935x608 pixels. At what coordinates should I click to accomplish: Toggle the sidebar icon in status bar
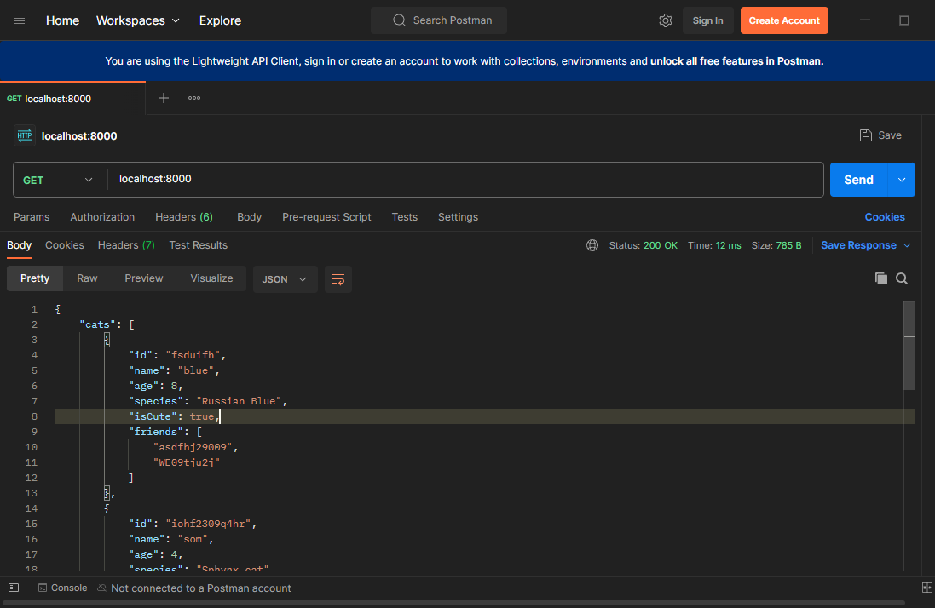(x=14, y=588)
